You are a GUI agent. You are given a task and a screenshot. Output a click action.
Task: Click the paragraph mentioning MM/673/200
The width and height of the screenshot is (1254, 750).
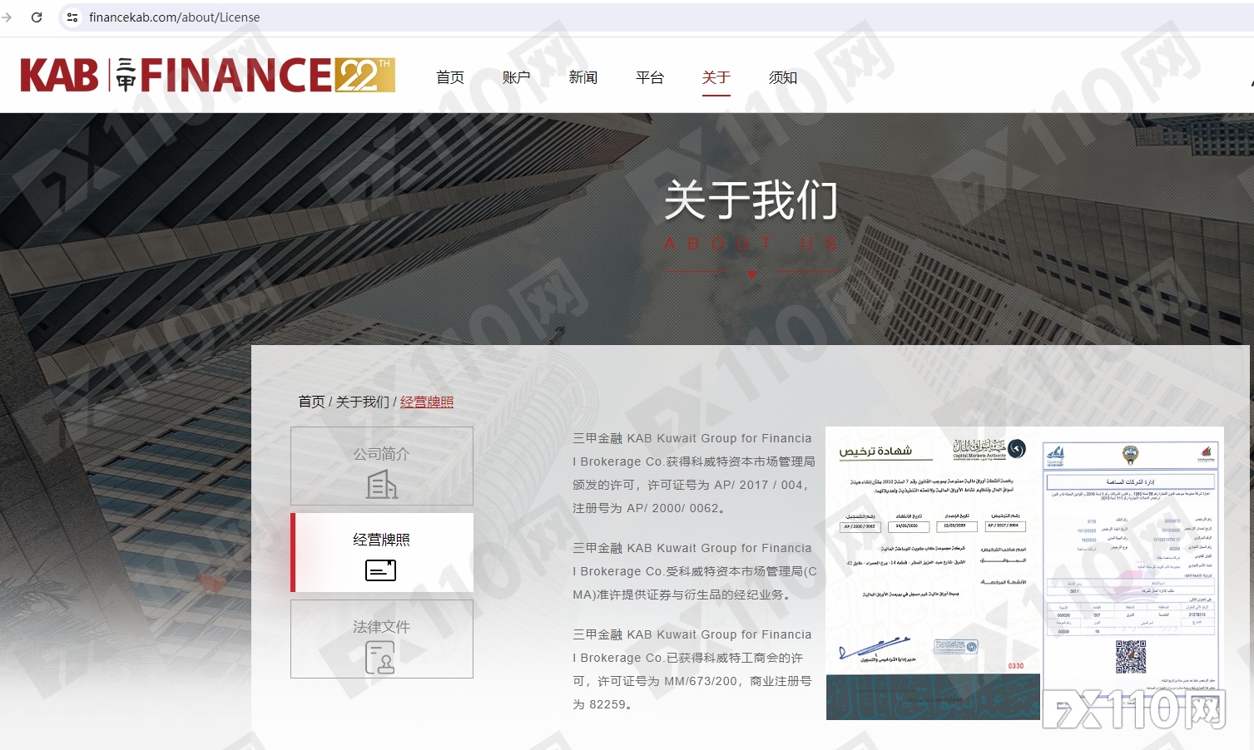(692, 669)
